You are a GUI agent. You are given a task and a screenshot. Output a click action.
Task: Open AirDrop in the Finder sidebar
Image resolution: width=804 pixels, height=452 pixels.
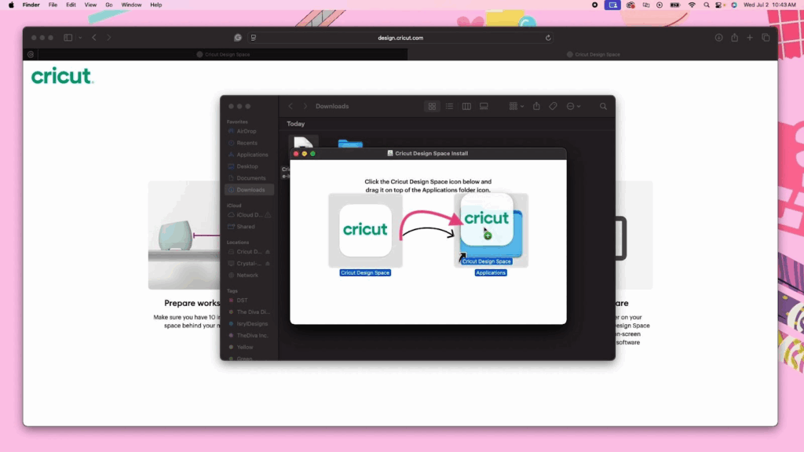coord(249,131)
